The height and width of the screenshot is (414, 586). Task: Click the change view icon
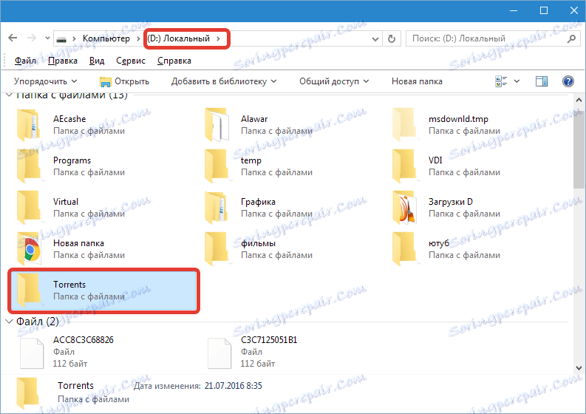tap(501, 81)
